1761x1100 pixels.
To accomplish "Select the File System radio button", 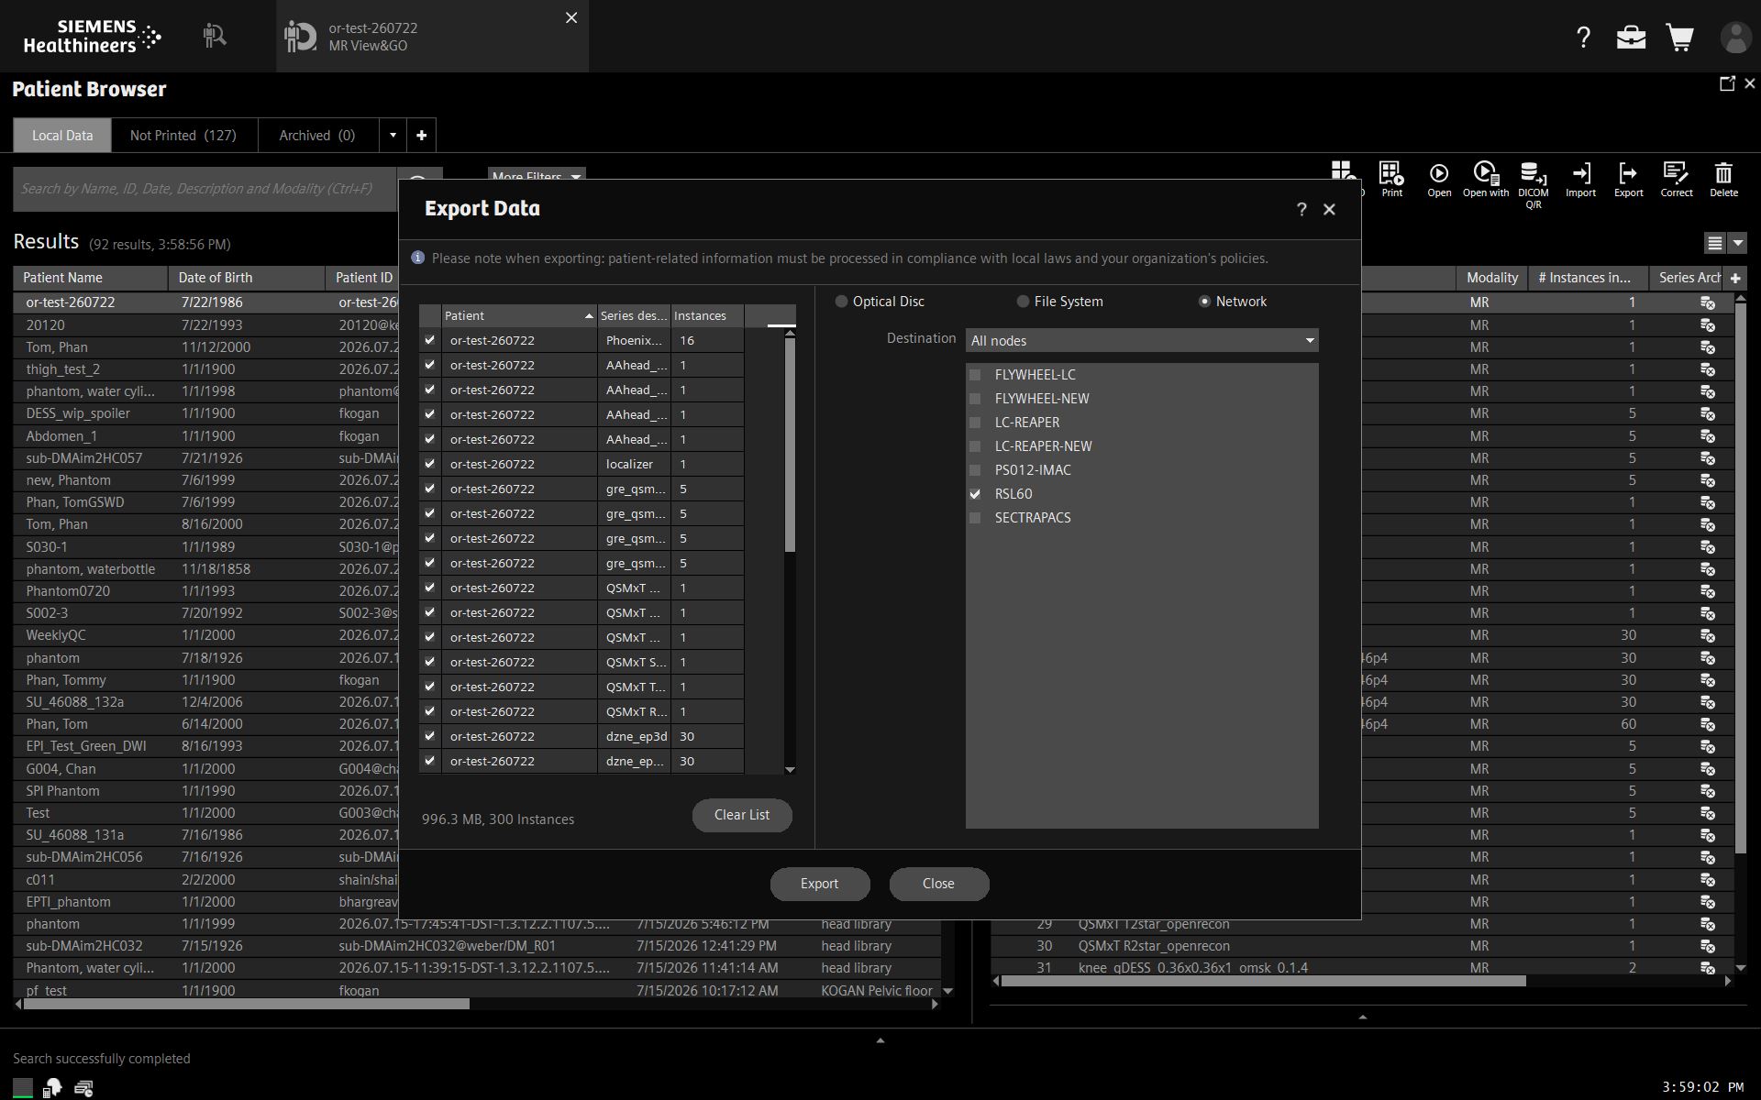I will [1023, 302].
